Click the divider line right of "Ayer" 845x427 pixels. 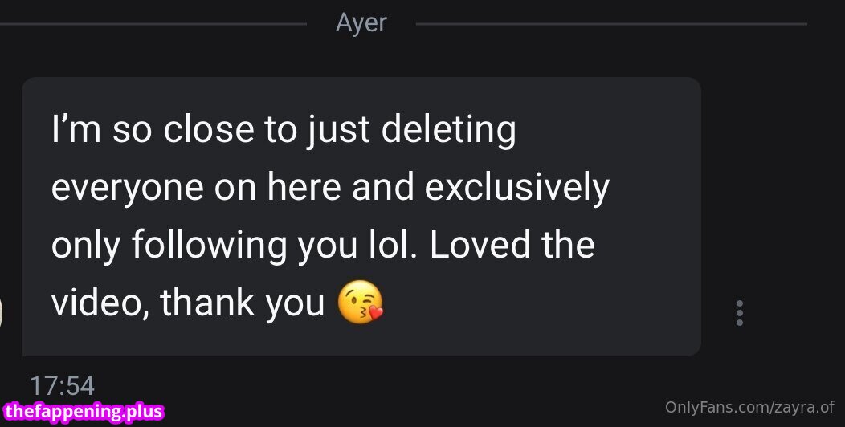tap(610, 24)
